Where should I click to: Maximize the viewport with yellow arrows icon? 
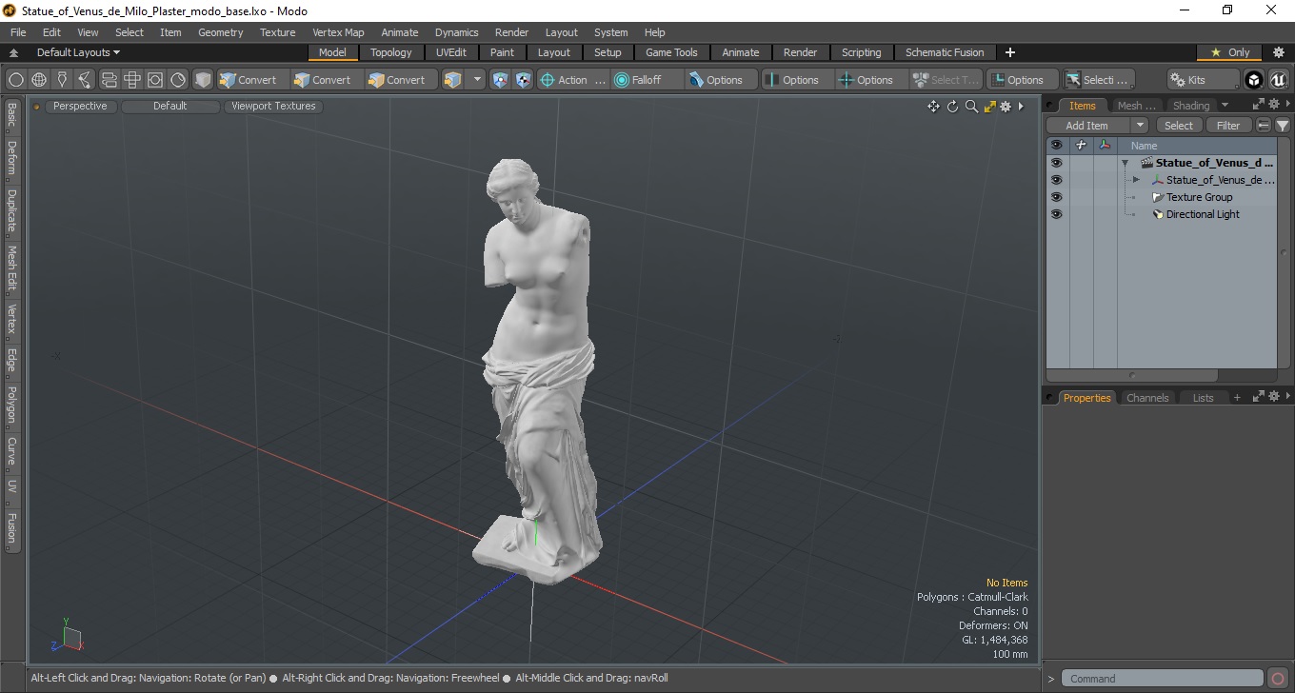pos(989,107)
